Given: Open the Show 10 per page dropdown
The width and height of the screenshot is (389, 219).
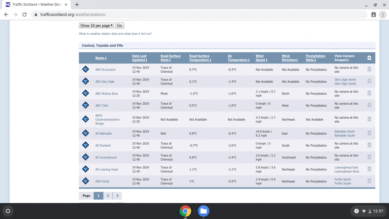Looking at the screenshot, I should click(96, 26).
